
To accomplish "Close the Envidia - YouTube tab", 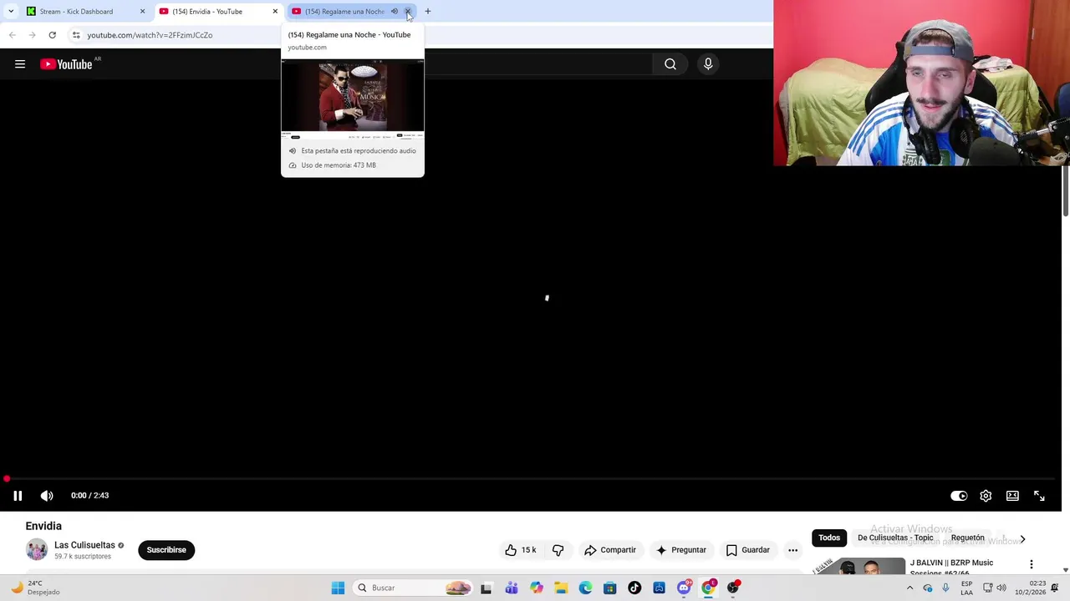I will click(275, 12).
